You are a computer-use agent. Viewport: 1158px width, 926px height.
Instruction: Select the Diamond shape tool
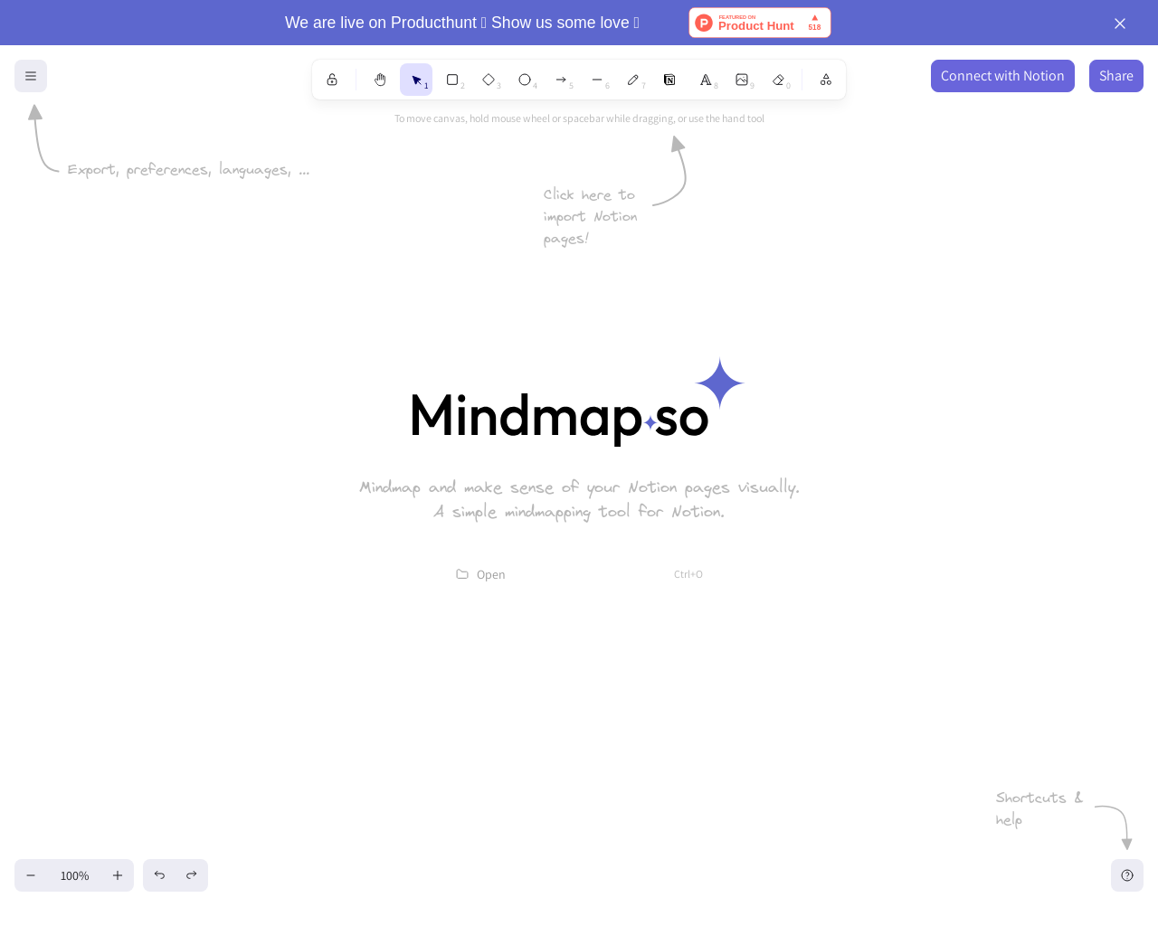point(489,80)
